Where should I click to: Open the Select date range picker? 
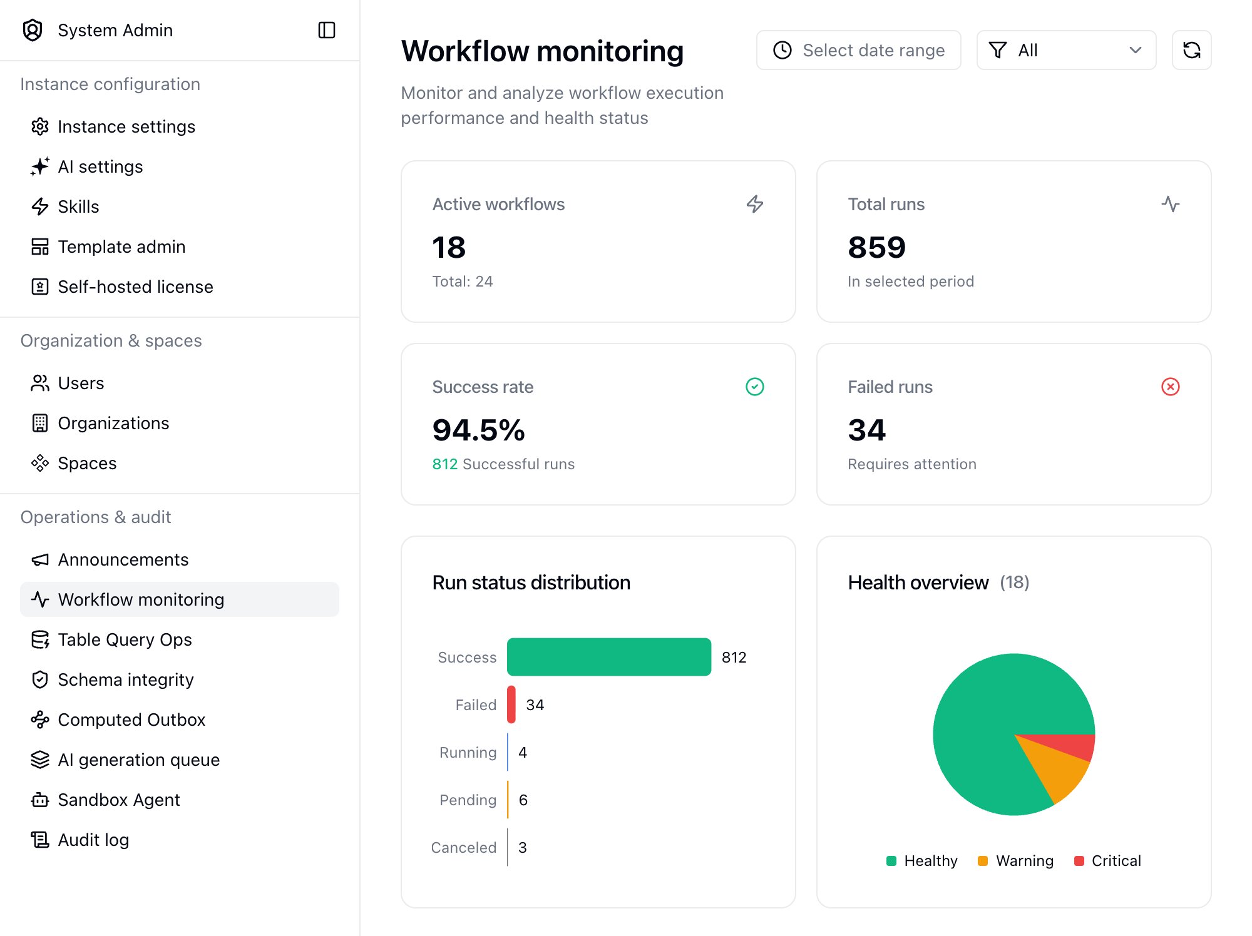click(x=858, y=50)
